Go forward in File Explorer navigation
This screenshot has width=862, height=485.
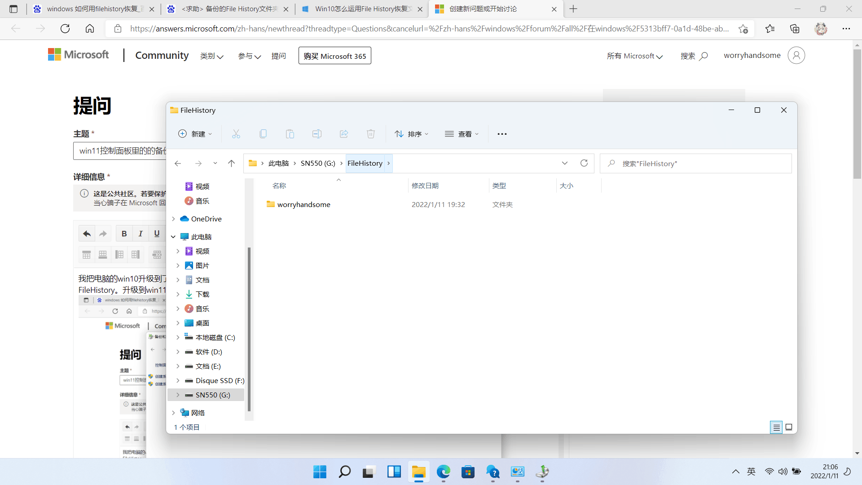coord(198,163)
